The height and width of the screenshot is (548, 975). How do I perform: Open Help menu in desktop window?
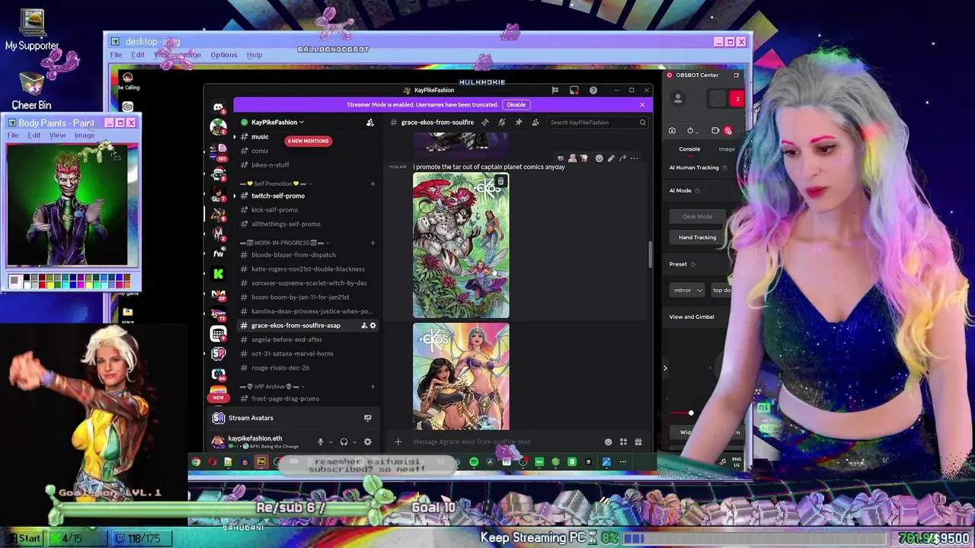click(254, 55)
